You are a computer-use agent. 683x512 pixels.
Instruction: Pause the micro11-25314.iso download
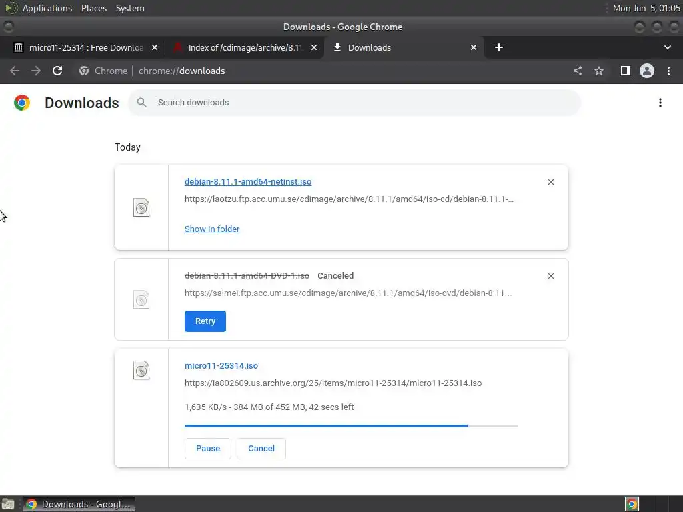tap(208, 449)
